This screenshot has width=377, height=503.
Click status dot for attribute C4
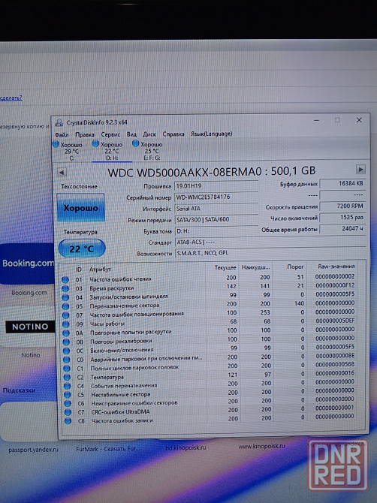pos(67,386)
